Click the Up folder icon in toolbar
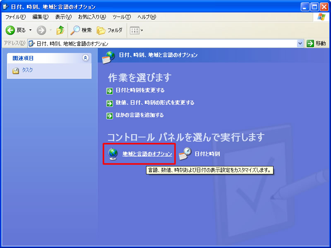This screenshot has height=248, width=331. click(x=60, y=30)
